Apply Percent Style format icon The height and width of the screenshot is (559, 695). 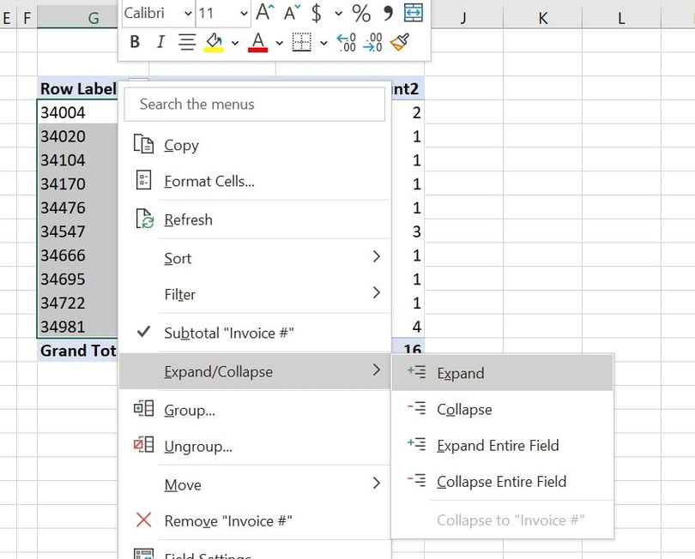(x=361, y=13)
